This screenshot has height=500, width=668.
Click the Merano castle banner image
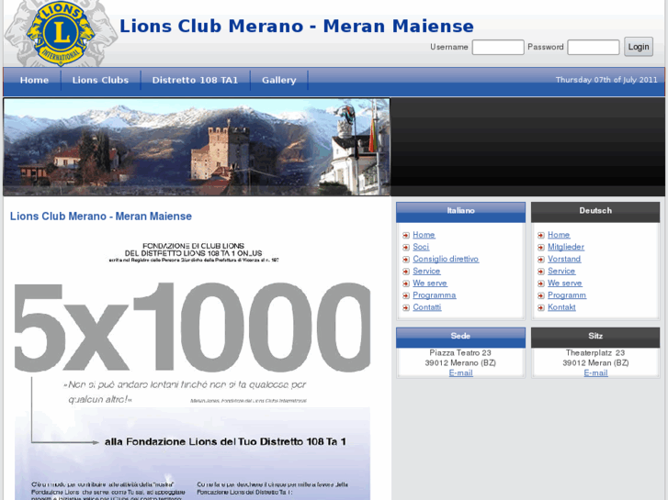click(197, 147)
